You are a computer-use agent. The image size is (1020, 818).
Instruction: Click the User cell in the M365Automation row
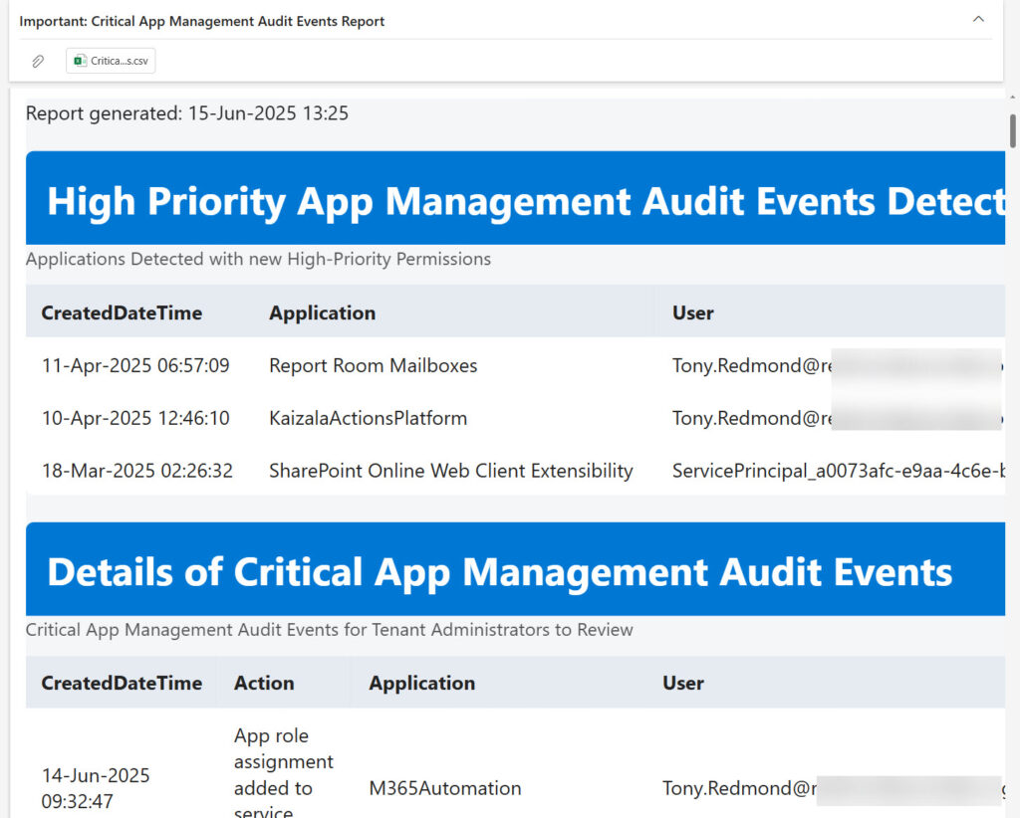pyautogui.click(x=833, y=788)
